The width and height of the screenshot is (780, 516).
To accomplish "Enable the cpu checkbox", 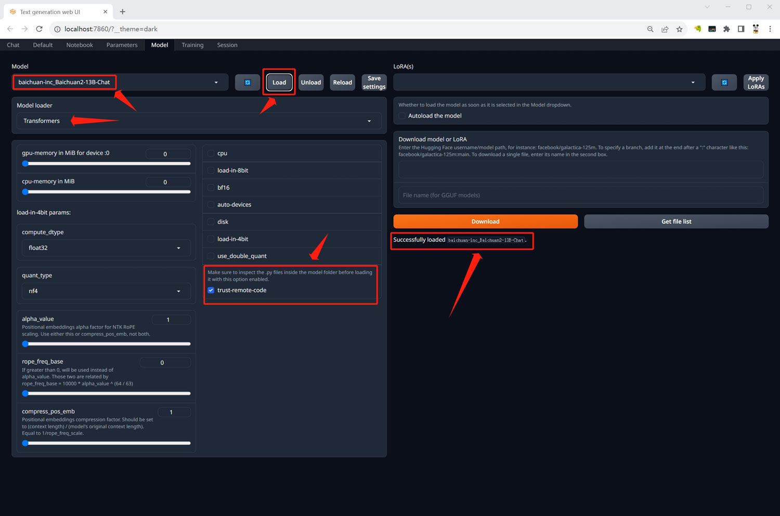I will [x=211, y=153].
